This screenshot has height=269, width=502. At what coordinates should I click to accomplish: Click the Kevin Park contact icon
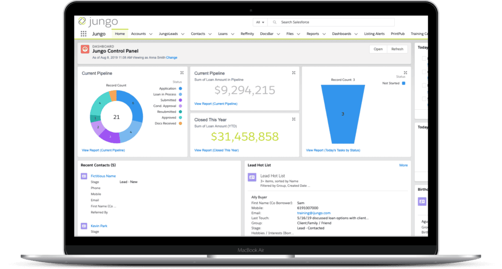click(84, 226)
